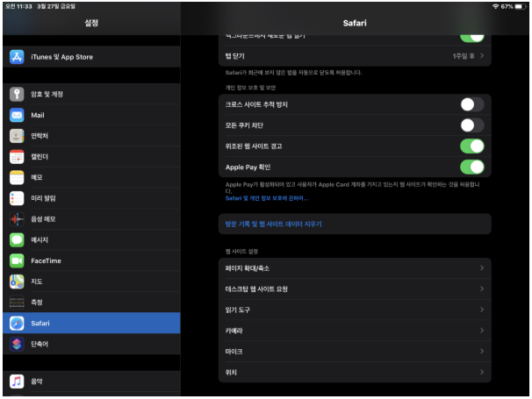The width and height of the screenshot is (532, 399).
Task: Tap the 설정 sidebar title
Action: [x=91, y=23]
